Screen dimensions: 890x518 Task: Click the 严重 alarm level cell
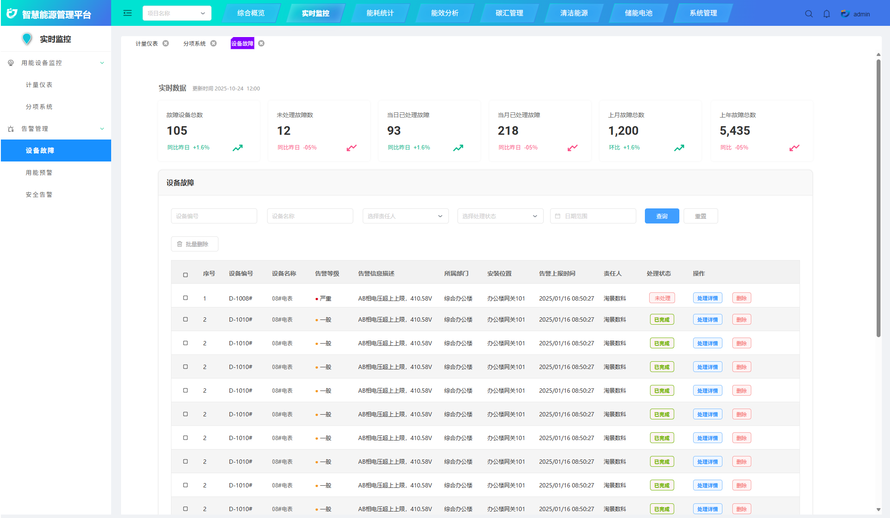click(x=324, y=298)
